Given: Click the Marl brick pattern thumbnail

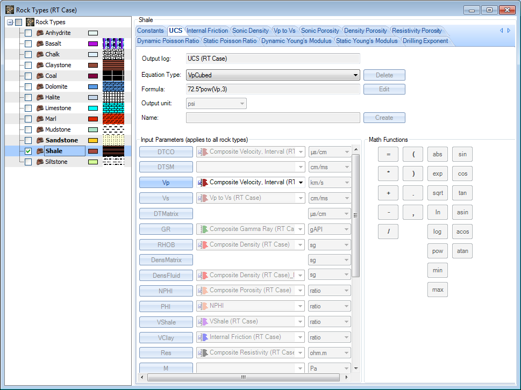Looking at the screenshot, I should (113, 119).
